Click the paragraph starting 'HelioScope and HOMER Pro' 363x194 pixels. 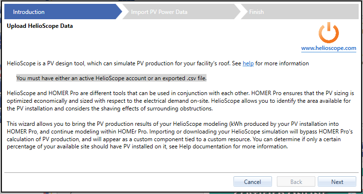click(180, 100)
